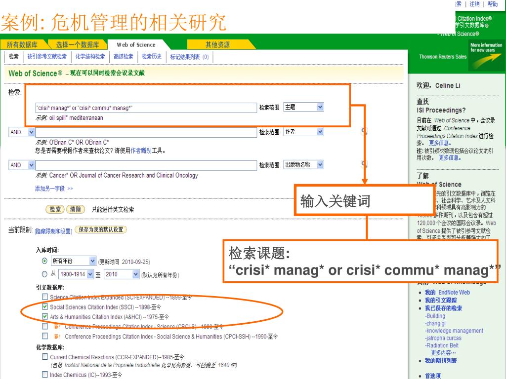Open 我已保存的检索 link
This screenshot has width=506, height=379.
(x=443, y=308)
